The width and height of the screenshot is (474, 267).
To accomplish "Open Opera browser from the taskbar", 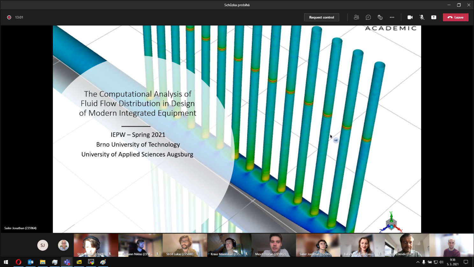I will pos(18,262).
